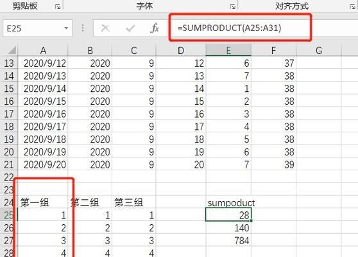Select cell containing 2020/9/15

[43, 102]
